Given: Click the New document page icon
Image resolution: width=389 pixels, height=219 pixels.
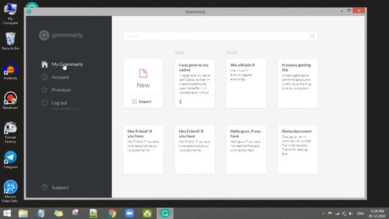Looking at the screenshot, I should [143, 73].
